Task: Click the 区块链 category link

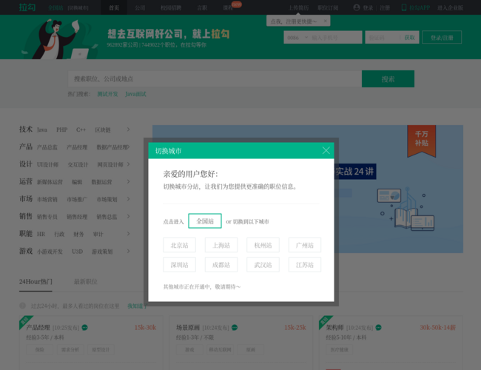Action: point(102,129)
